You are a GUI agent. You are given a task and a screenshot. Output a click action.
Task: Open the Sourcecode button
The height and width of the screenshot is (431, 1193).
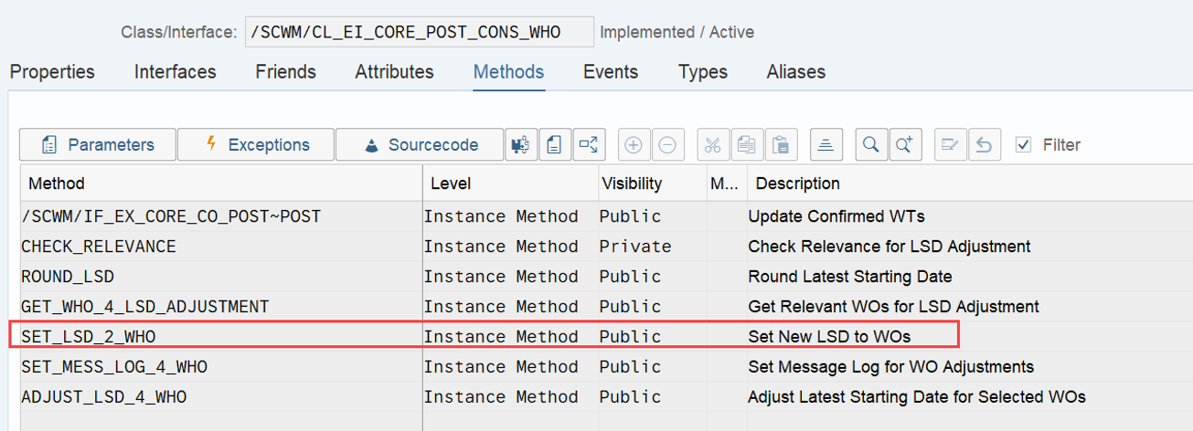tap(420, 144)
